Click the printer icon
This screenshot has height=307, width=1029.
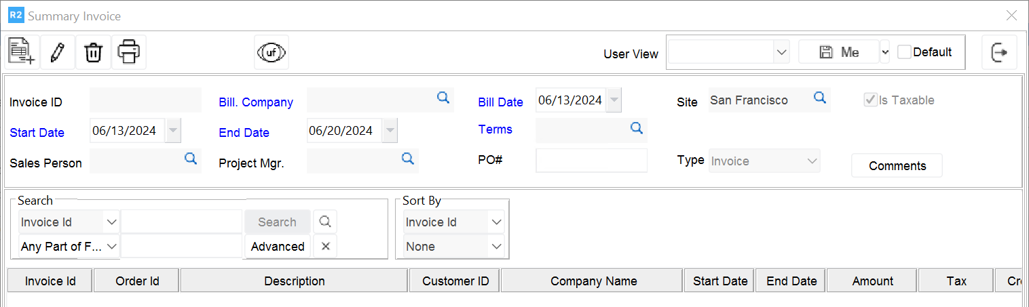pyautogui.click(x=129, y=52)
